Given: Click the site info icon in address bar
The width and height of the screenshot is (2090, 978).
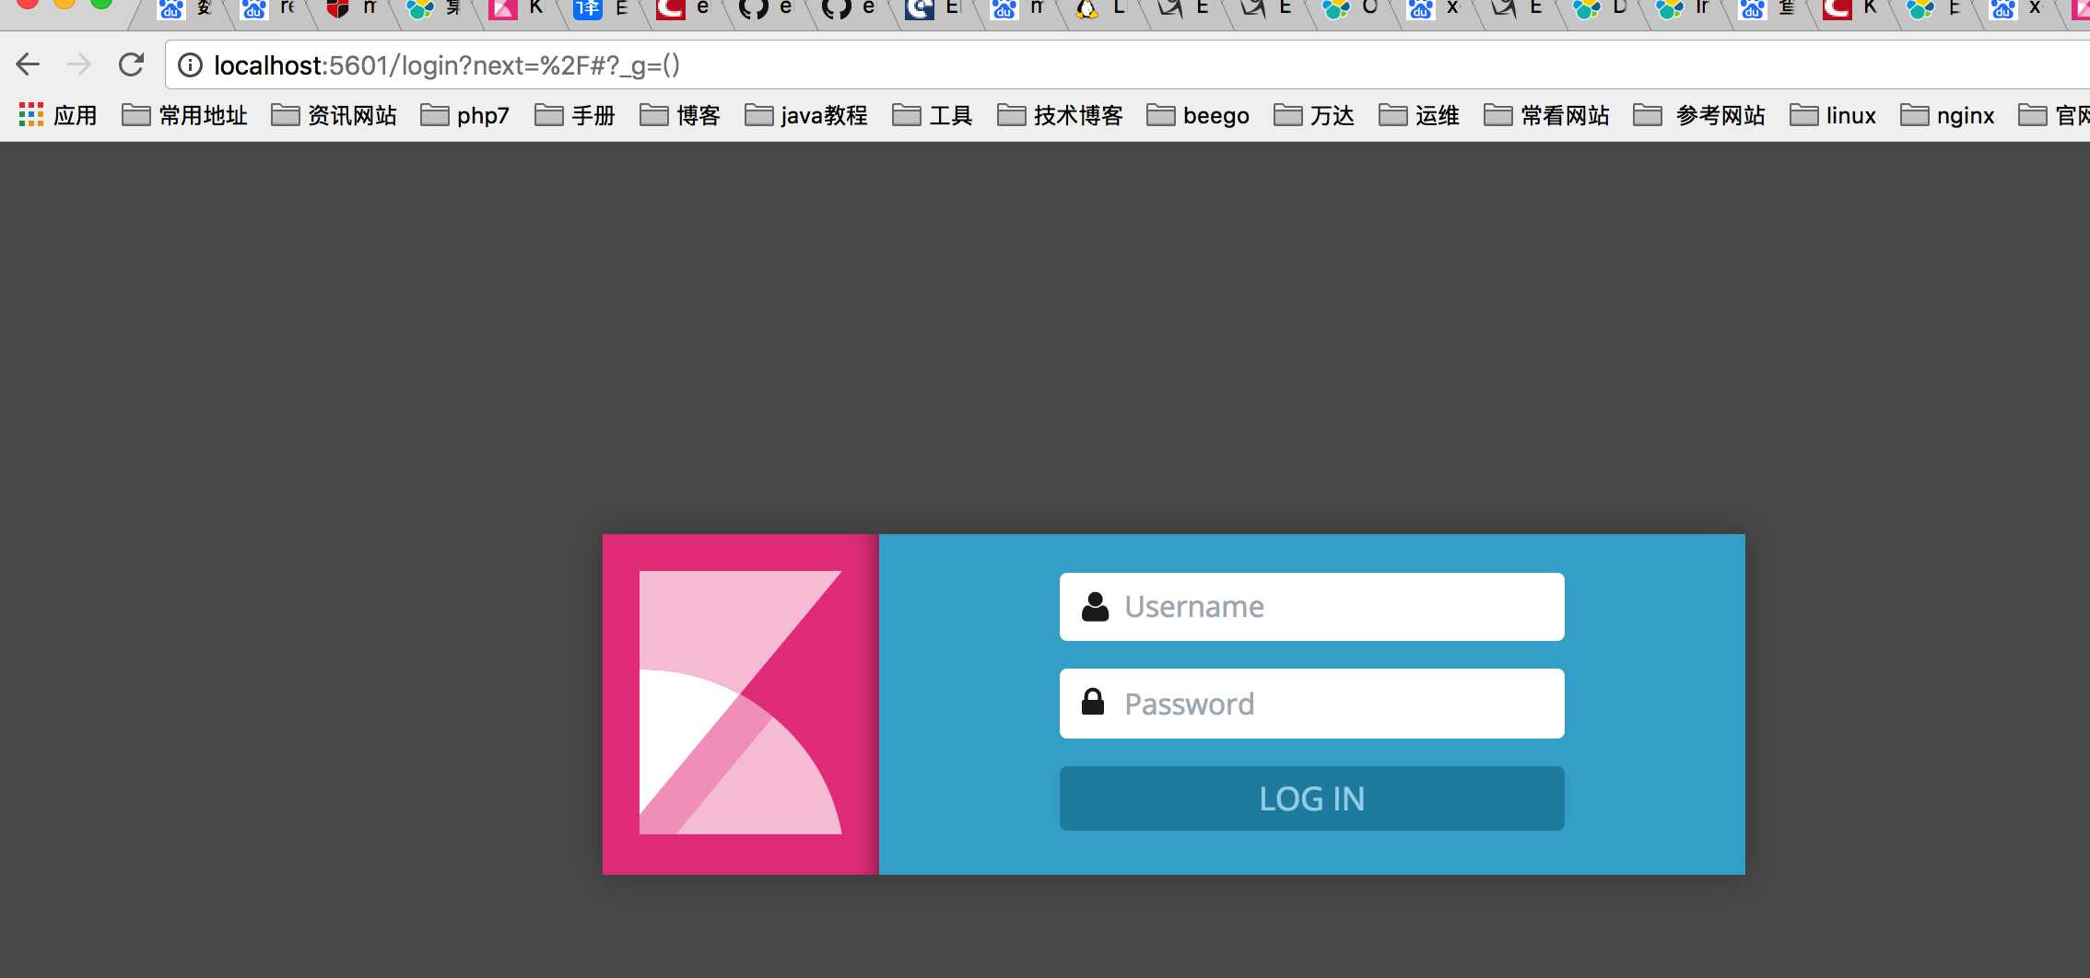Looking at the screenshot, I should [x=190, y=65].
